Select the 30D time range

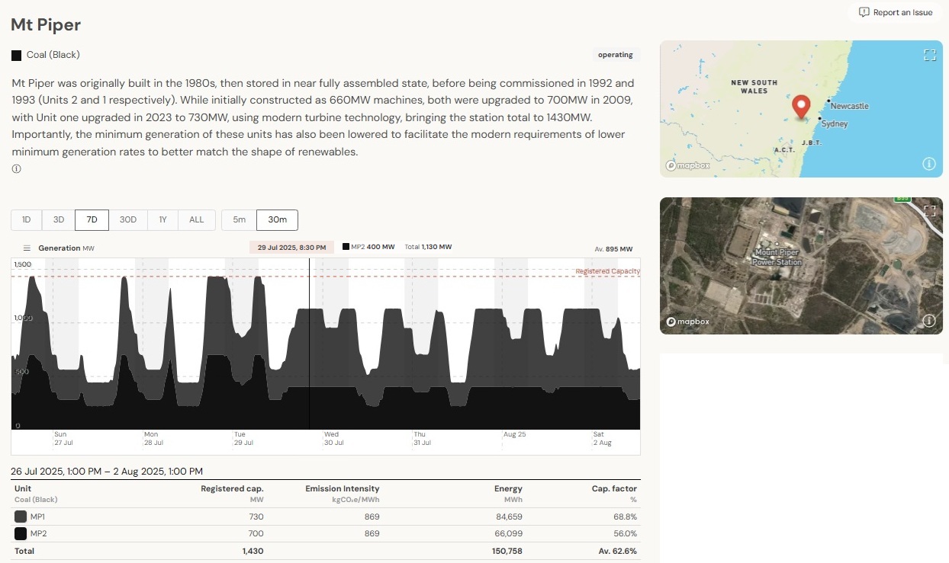point(128,220)
